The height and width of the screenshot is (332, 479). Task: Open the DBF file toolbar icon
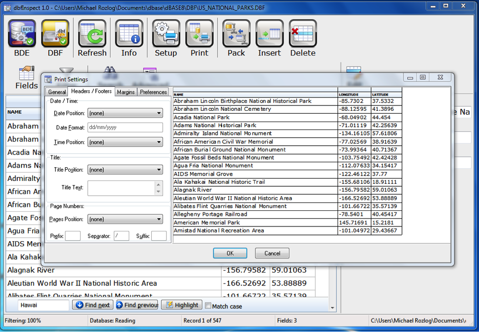(56, 33)
